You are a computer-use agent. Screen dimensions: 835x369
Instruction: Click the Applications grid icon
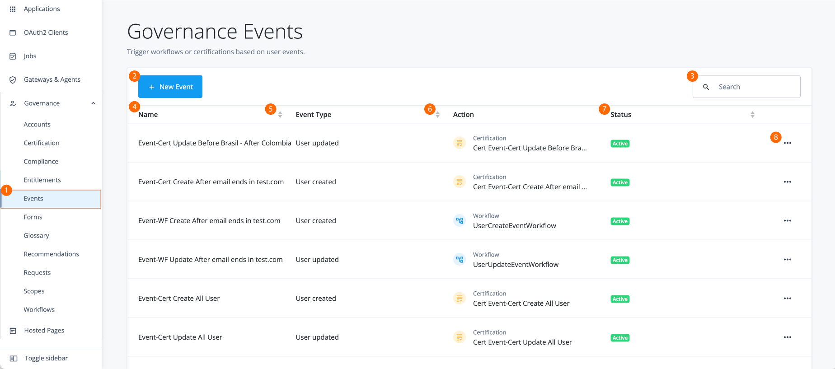click(13, 9)
